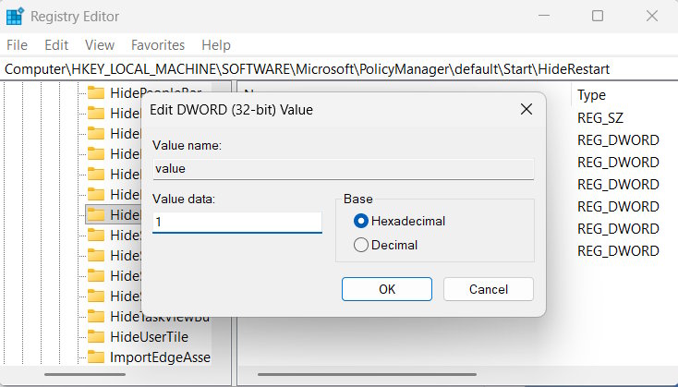Click the values pane horizontal scrollbar

click(367, 374)
